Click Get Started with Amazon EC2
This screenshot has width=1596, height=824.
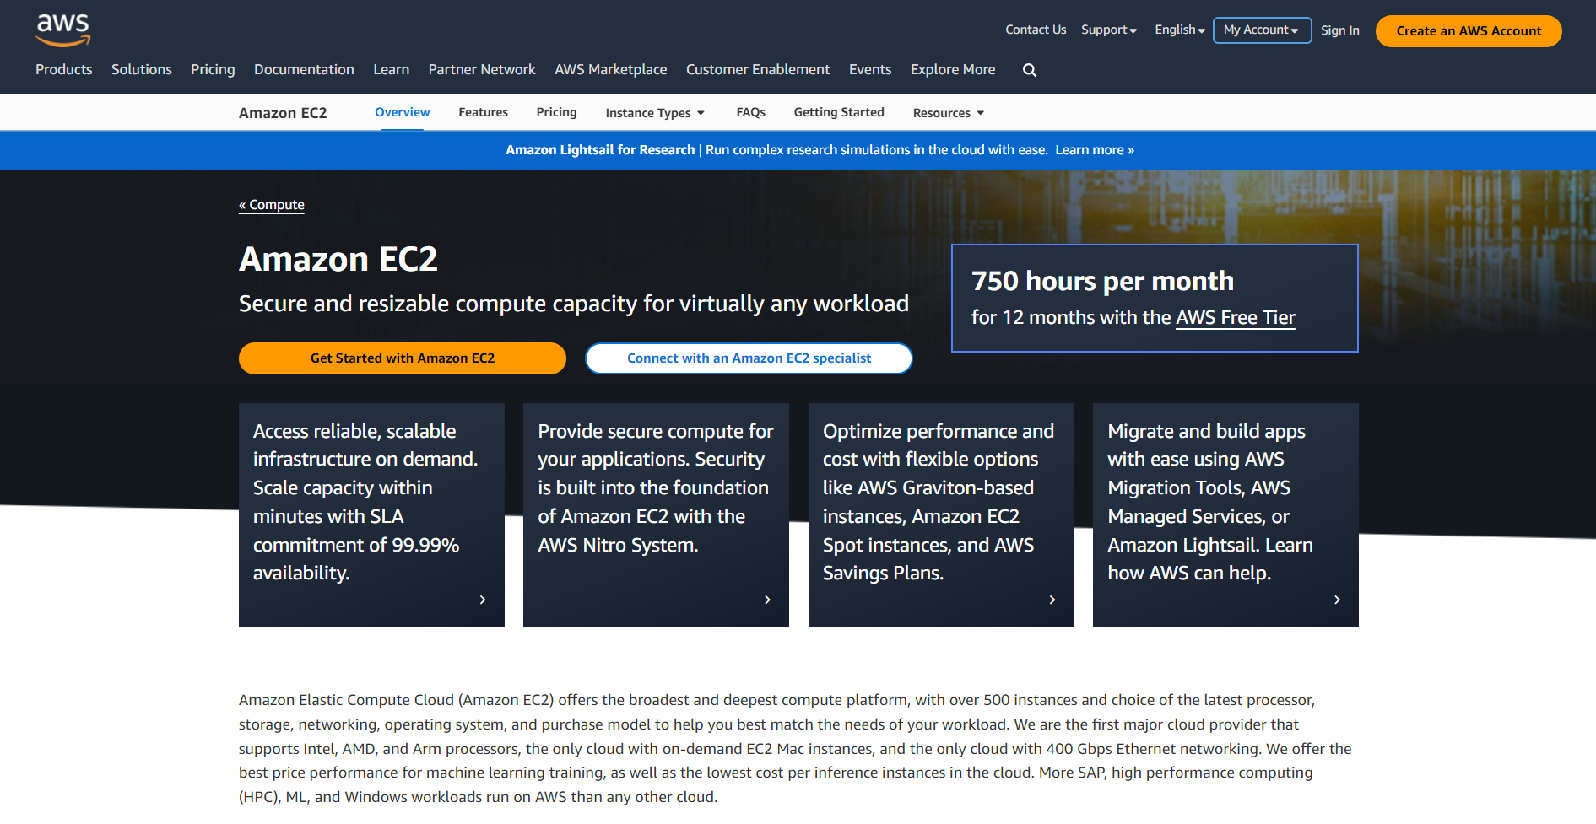tap(403, 358)
